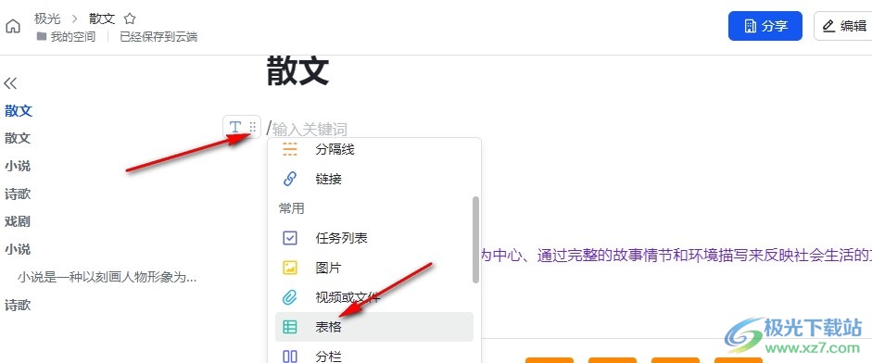Click the task list checkbox icon
Image resolution: width=872 pixels, height=363 pixels.
pyautogui.click(x=290, y=239)
